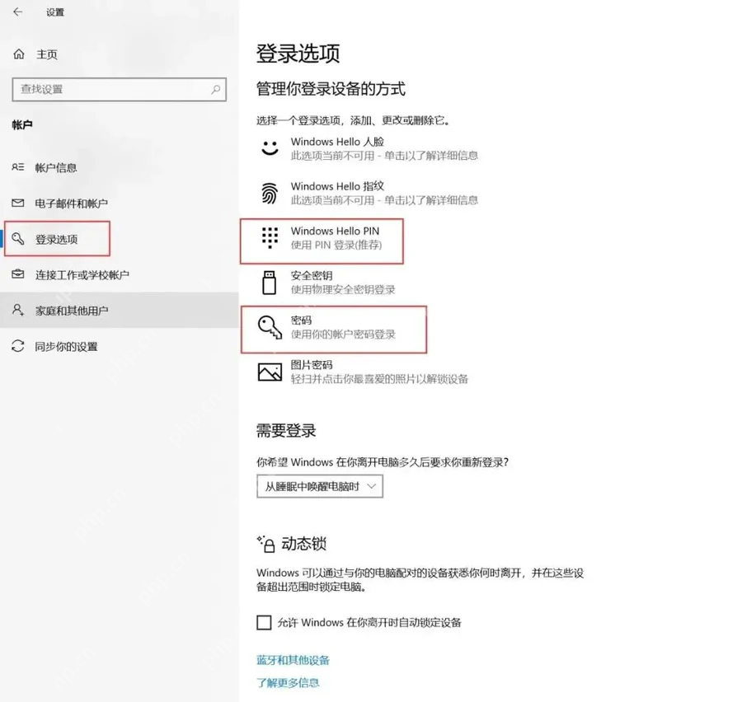Image resolution: width=742 pixels, height=702 pixels.
Task: Open the 蓝牙和其他设备 link
Action: [x=293, y=660]
